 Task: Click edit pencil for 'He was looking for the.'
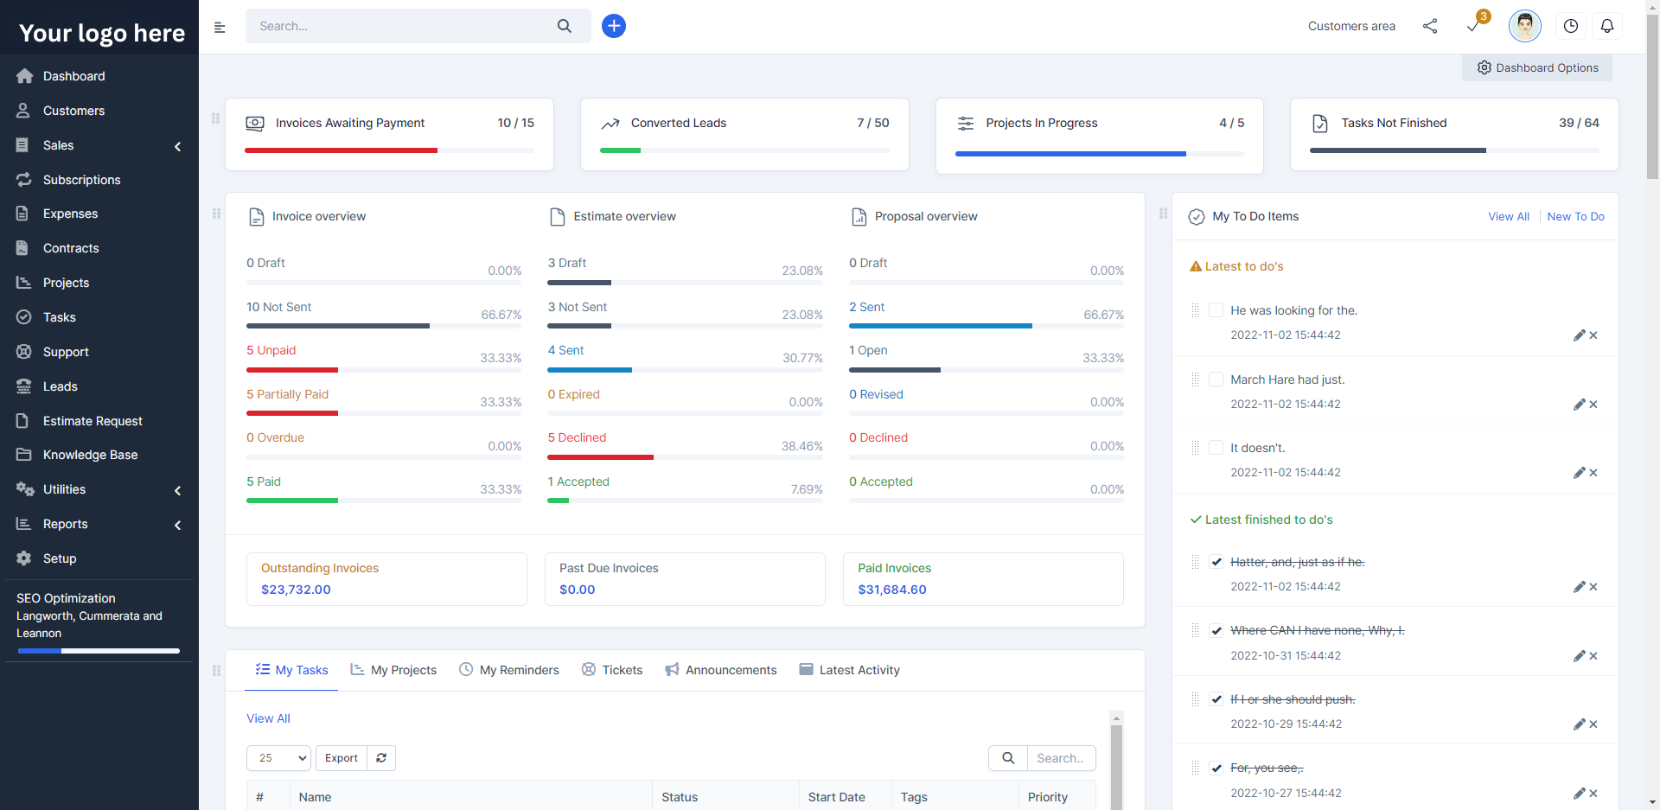pyautogui.click(x=1579, y=335)
